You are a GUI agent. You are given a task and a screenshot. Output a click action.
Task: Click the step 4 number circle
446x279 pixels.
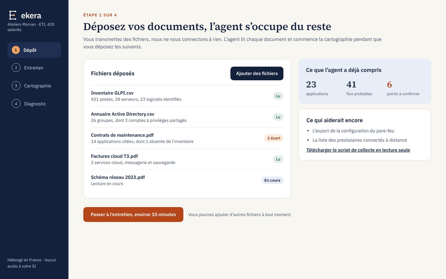click(x=16, y=104)
